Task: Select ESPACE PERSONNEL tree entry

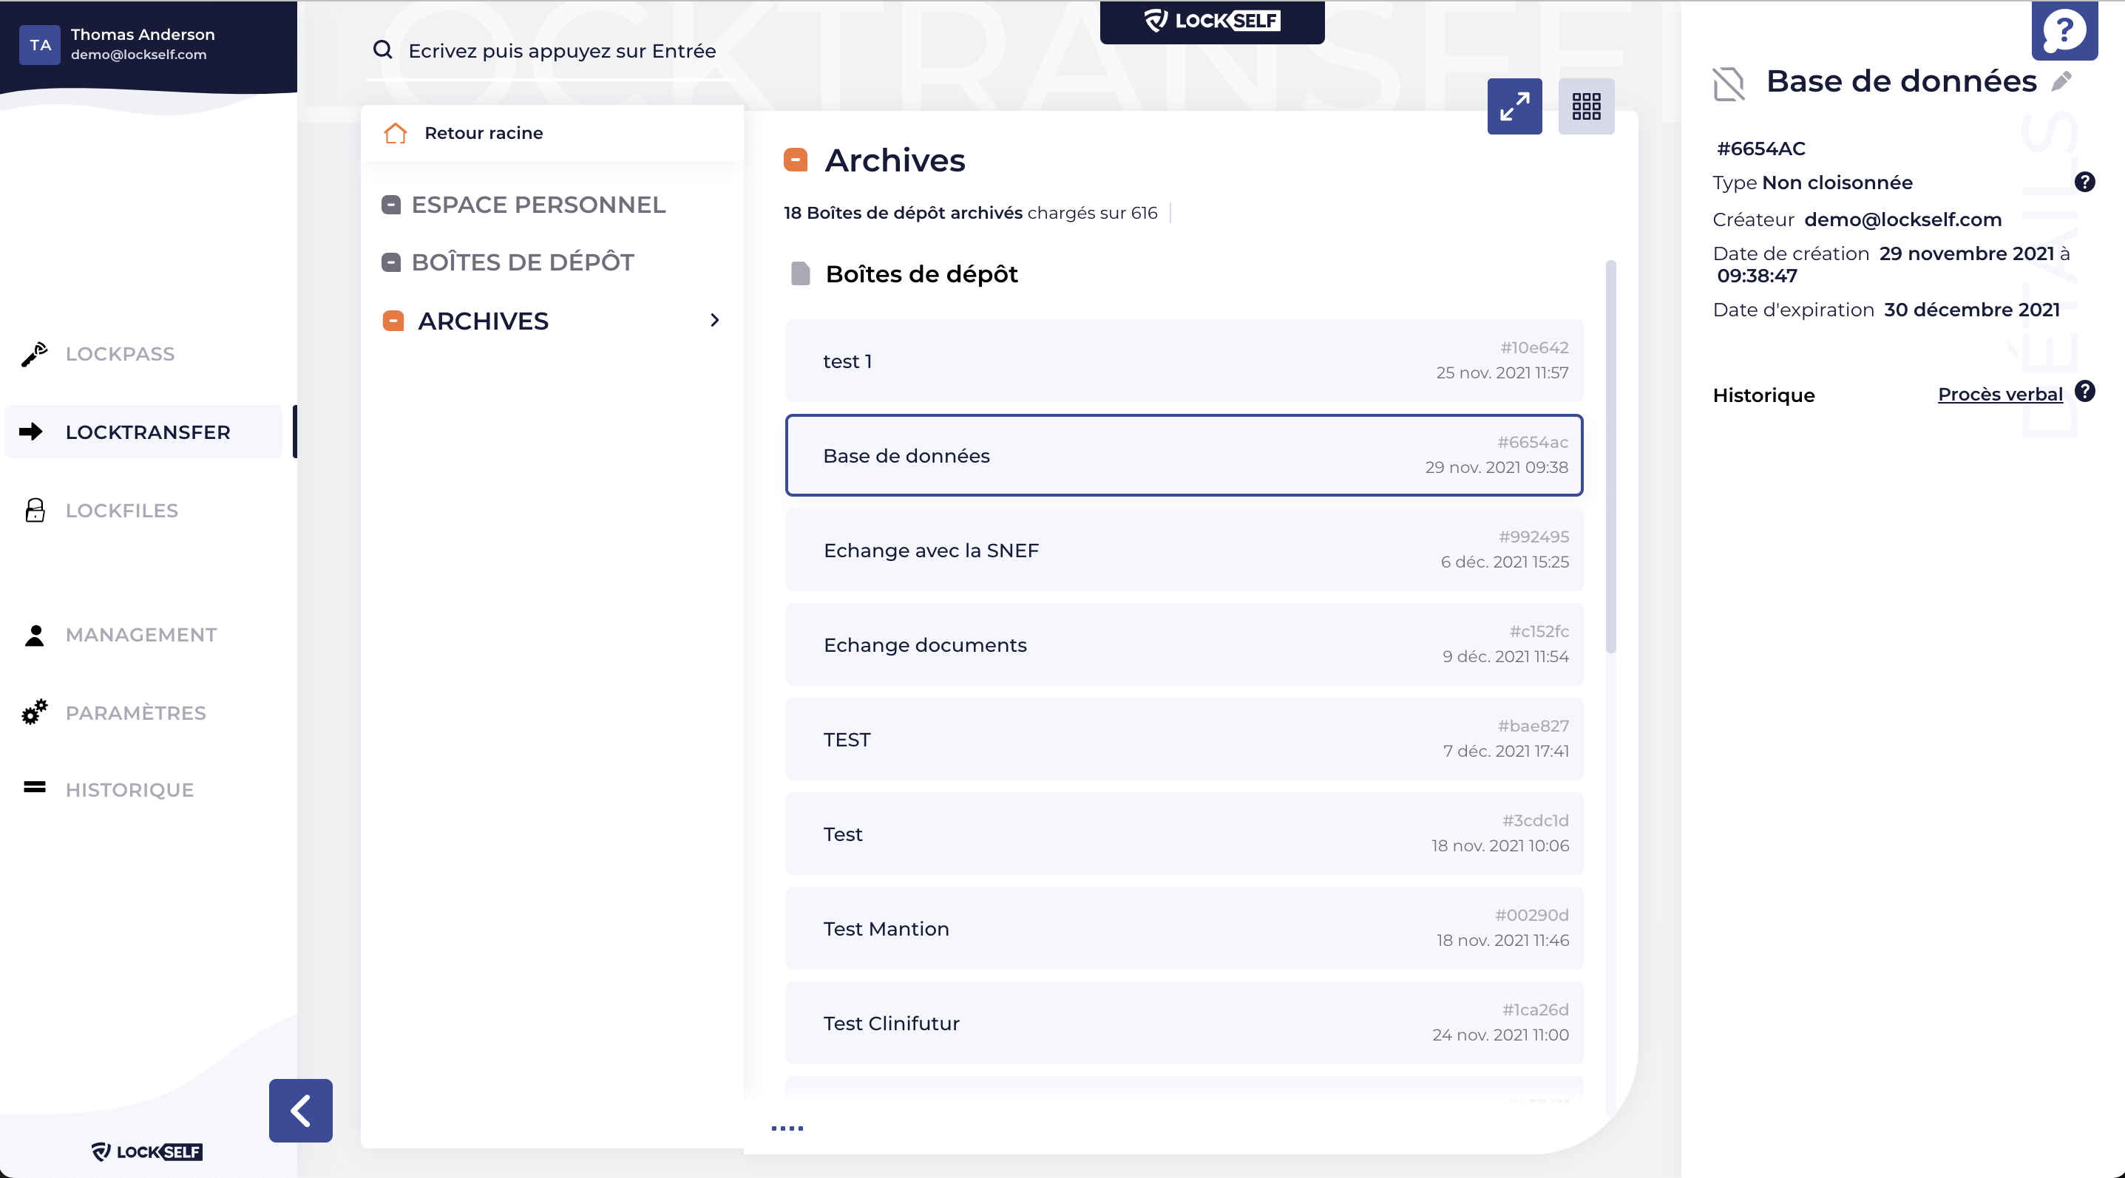Action: point(538,205)
